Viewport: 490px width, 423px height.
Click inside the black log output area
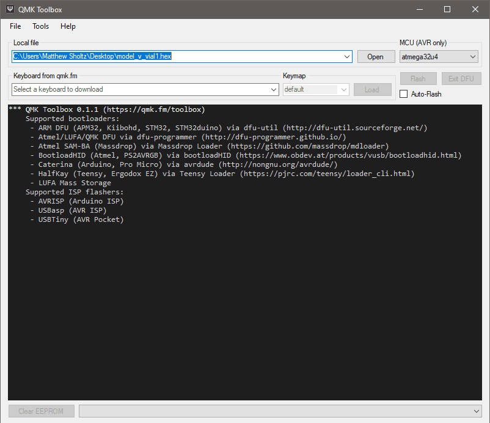coord(244,306)
